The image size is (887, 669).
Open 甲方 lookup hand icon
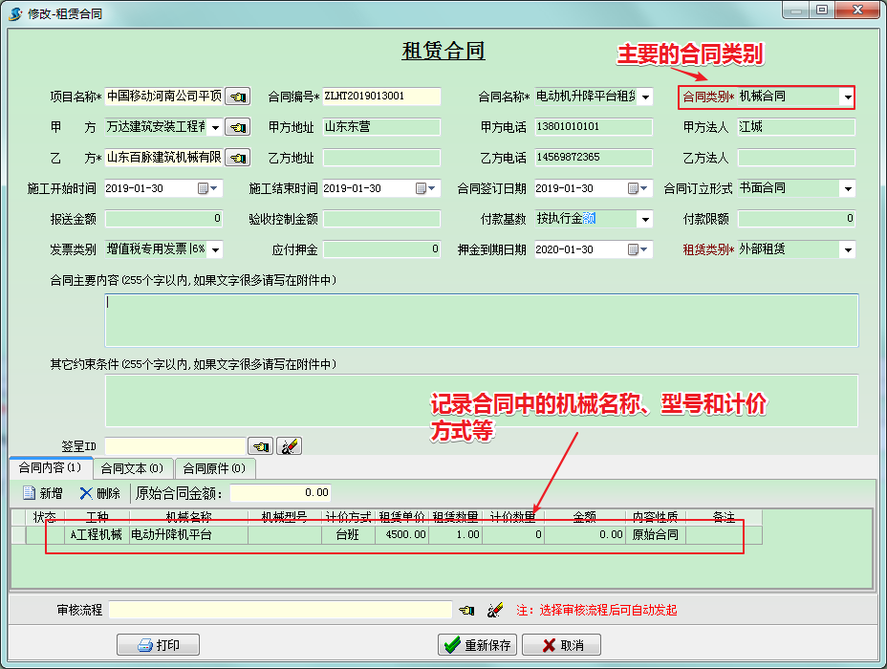click(238, 127)
